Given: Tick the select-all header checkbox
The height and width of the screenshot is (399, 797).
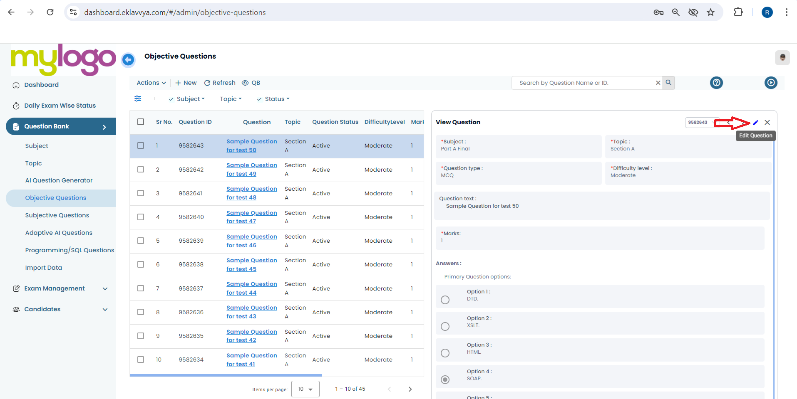Looking at the screenshot, I should click(141, 122).
